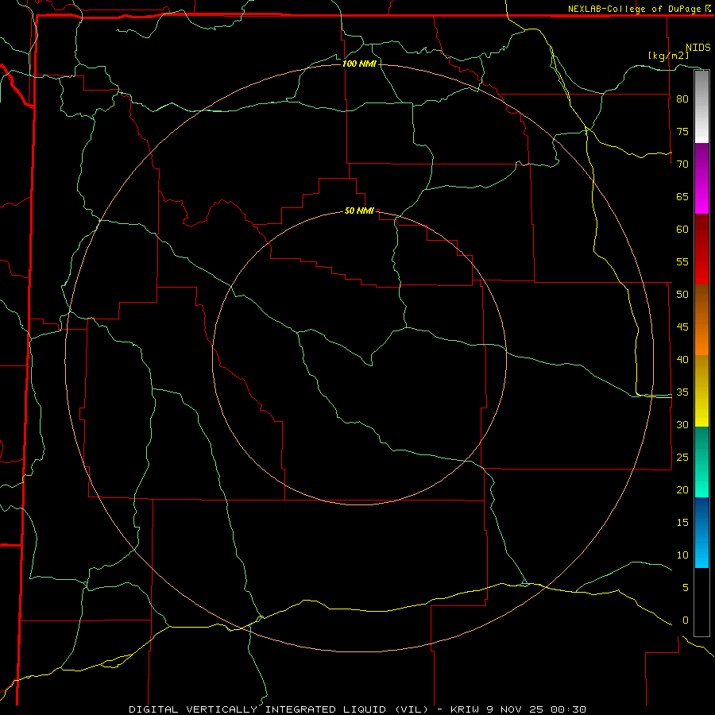Click the 35 value on the color scale

(x=682, y=392)
